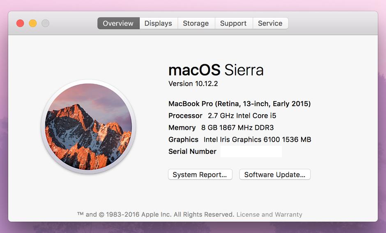Select the Storage tab
This screenshot has height=233, width=386.
click(195, 23)
